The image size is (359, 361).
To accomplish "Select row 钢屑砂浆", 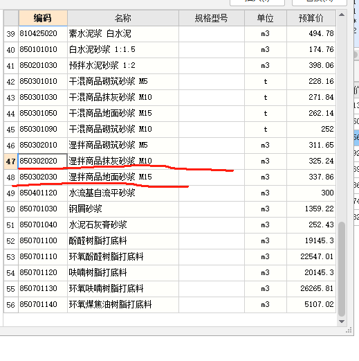I will 169,209.
